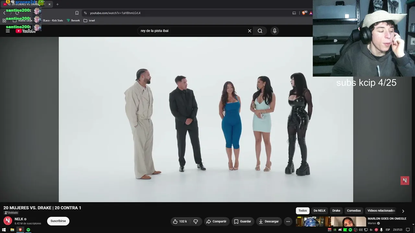Open the Berserk bookmark

[73, 20]
